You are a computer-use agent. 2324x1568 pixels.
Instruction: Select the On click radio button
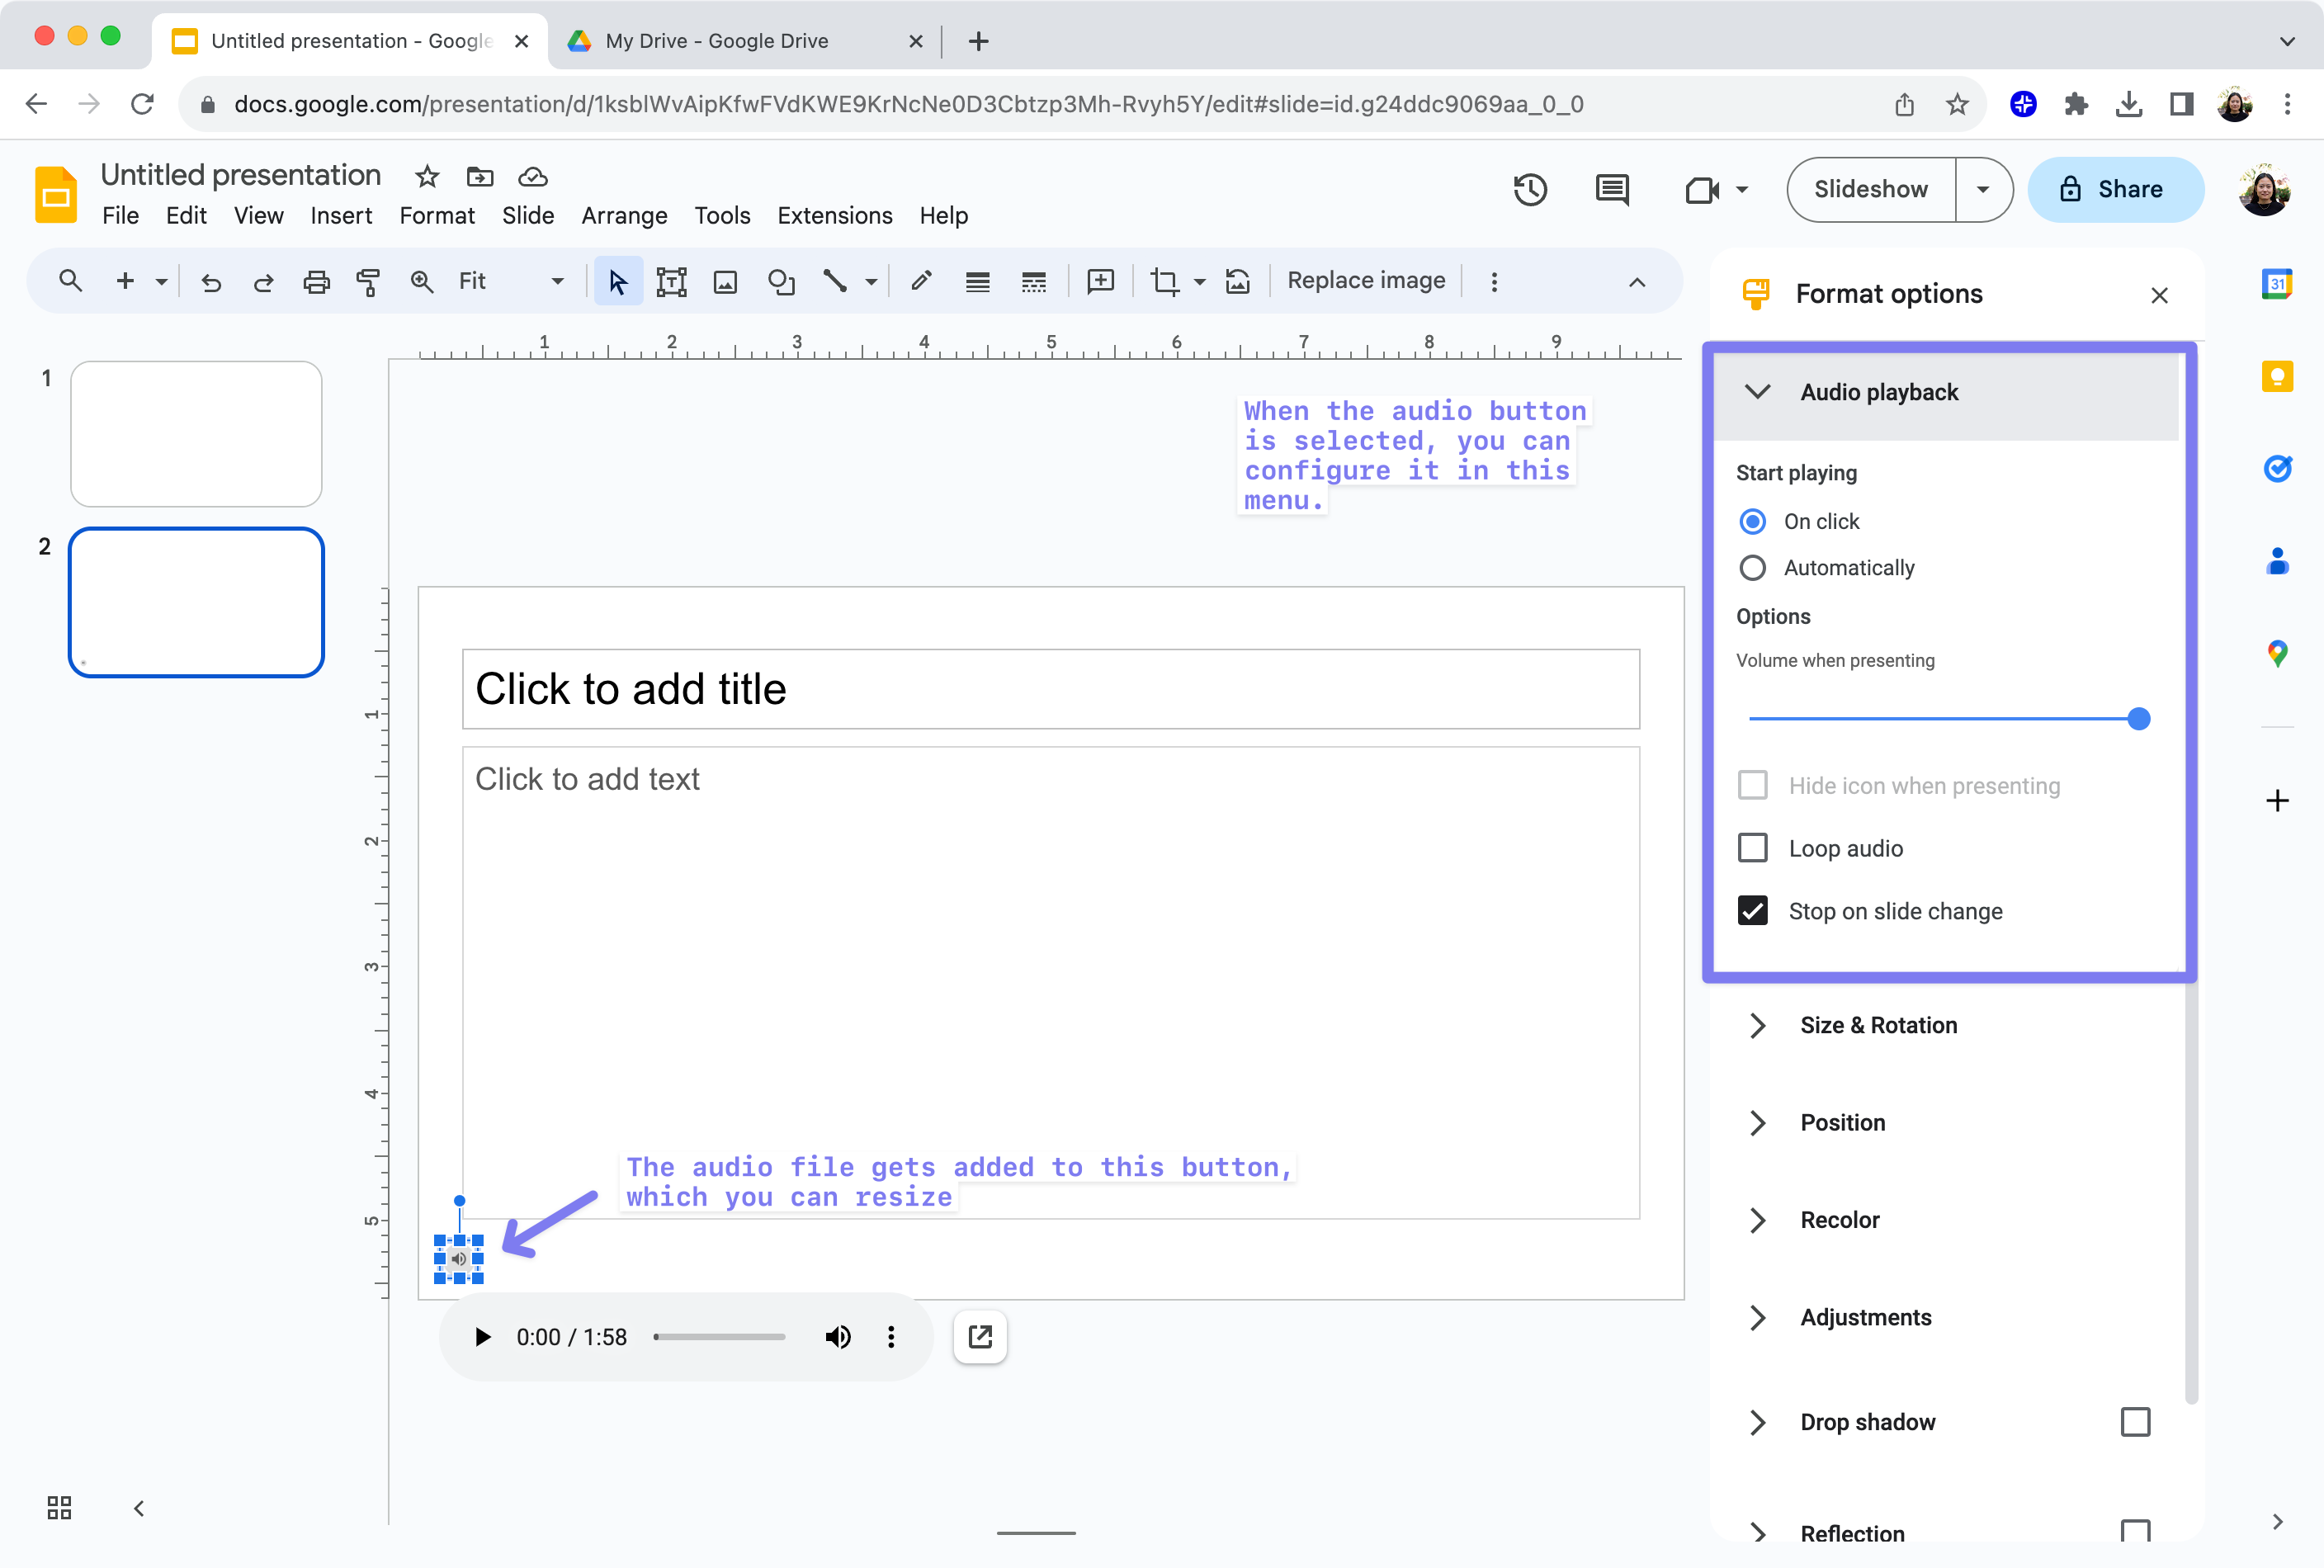click(1753, 521)
